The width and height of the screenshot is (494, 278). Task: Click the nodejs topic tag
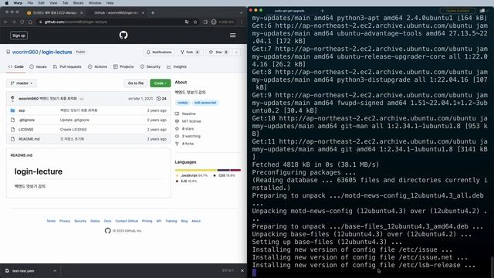182,103
